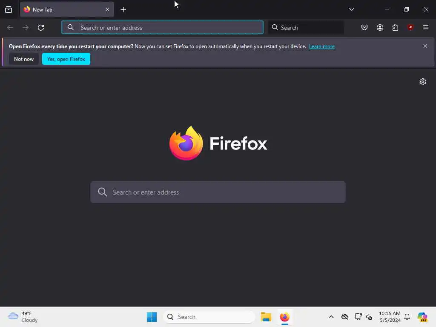Image resolution: width=436 pixels, height=327 pixels.
Task: Close the New Tab tab
Action: point(107,9)
